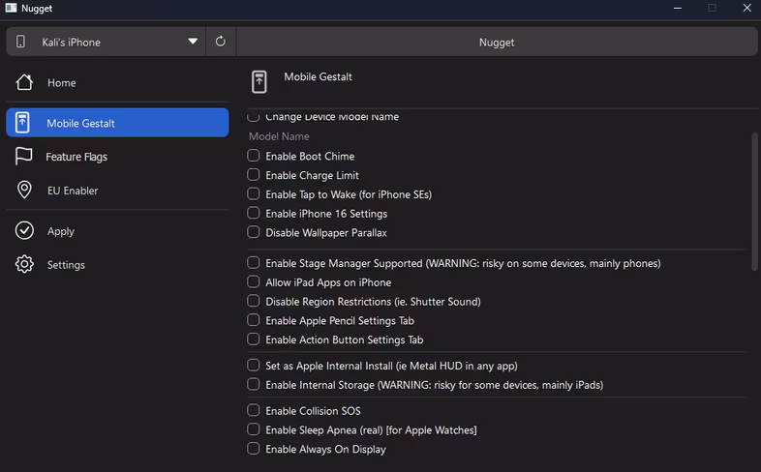Close the Nugget window
Viewport: 761px width, 472px height.
746,8
